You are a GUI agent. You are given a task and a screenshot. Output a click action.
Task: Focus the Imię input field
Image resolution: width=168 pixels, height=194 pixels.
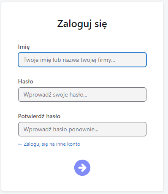point(82,60)
